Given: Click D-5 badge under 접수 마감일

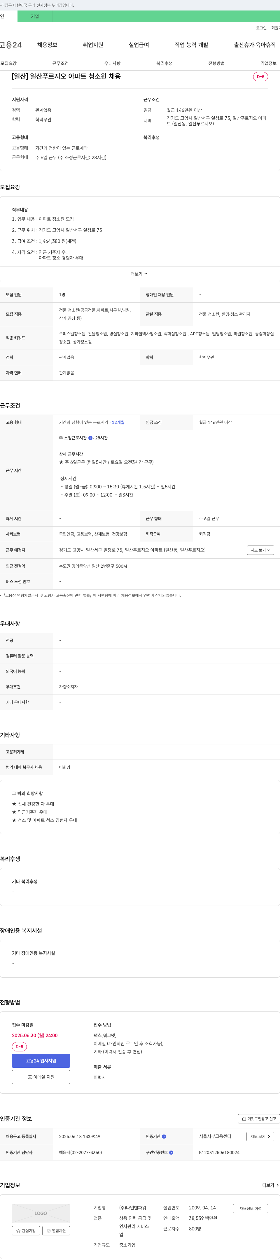Looking at the screenshot, I should click(x=19, y=1046).
